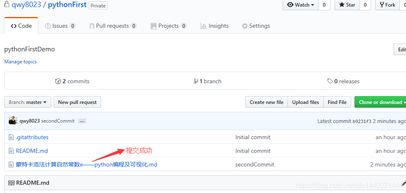Click the Pull requests count badge 0
Image resolution: width=406 pixels, height=193 pixels.
click(134, 26)
